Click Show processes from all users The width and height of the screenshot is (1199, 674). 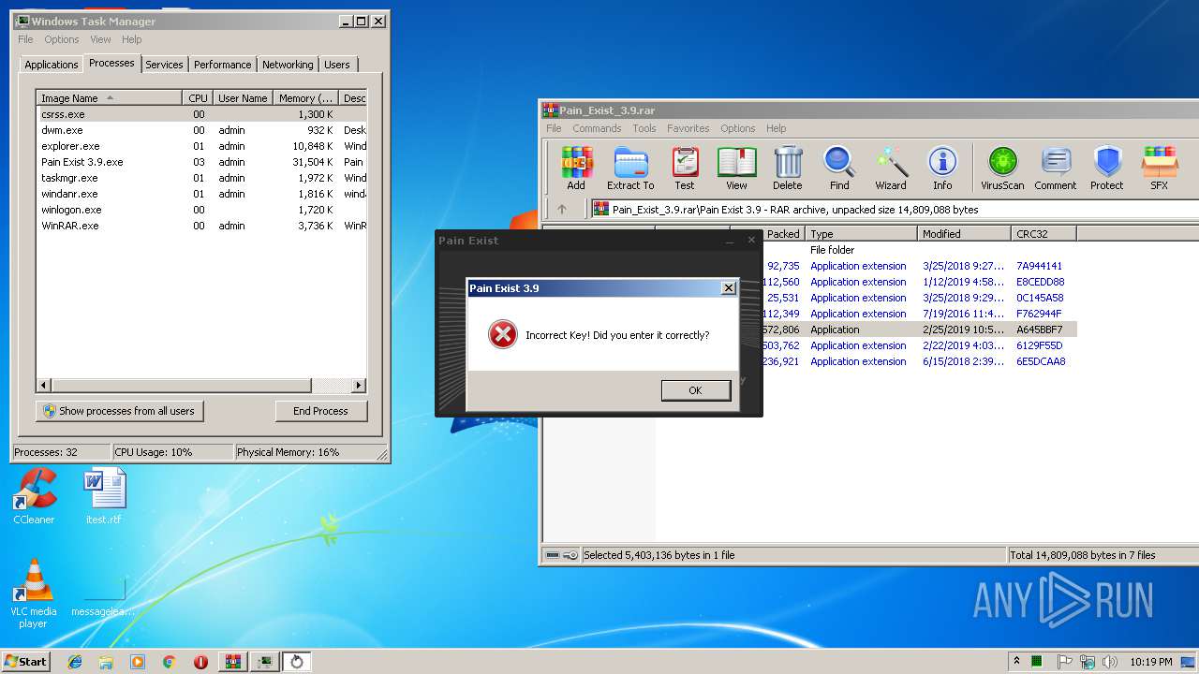120,411
